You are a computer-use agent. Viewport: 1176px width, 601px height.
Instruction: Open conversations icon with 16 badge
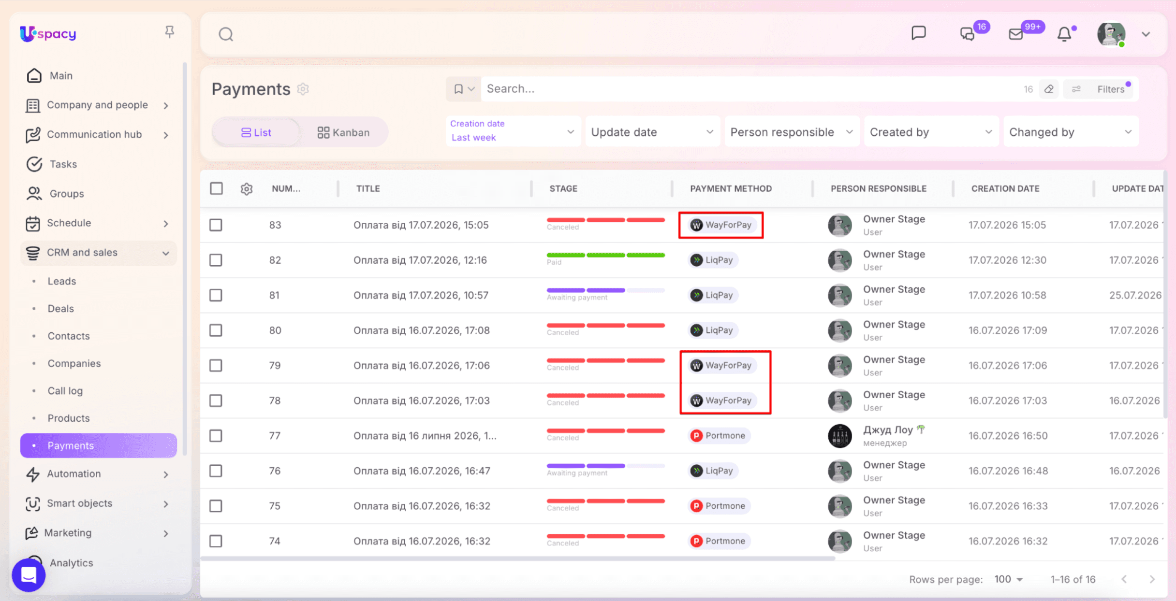click(x=968, y=34)
